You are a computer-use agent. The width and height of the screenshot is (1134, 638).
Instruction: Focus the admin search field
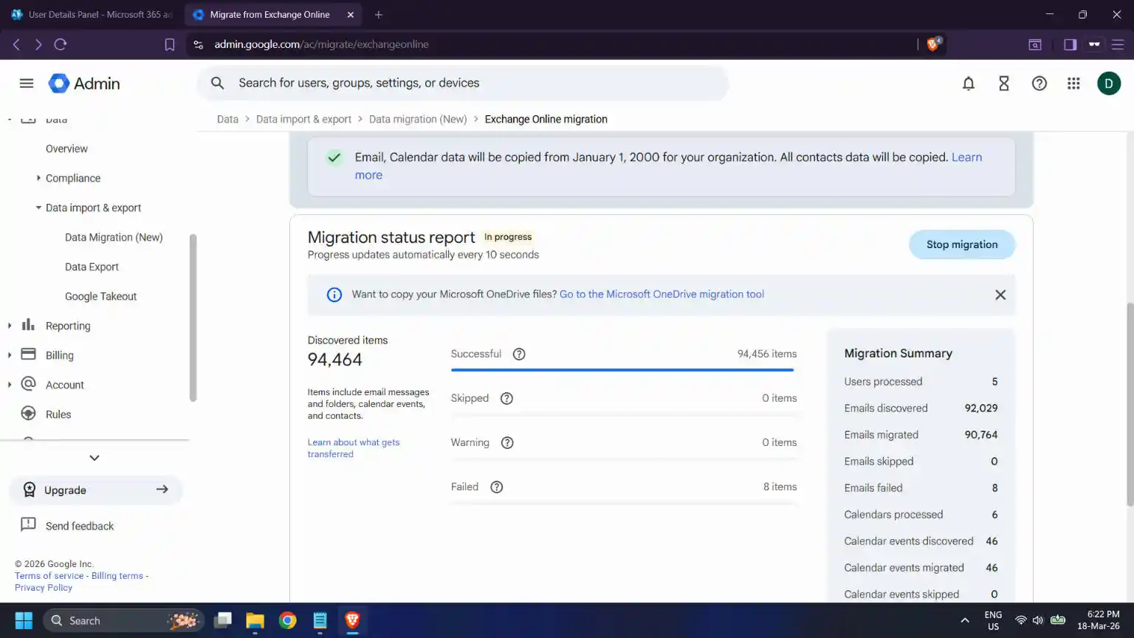tap(462, 83)
